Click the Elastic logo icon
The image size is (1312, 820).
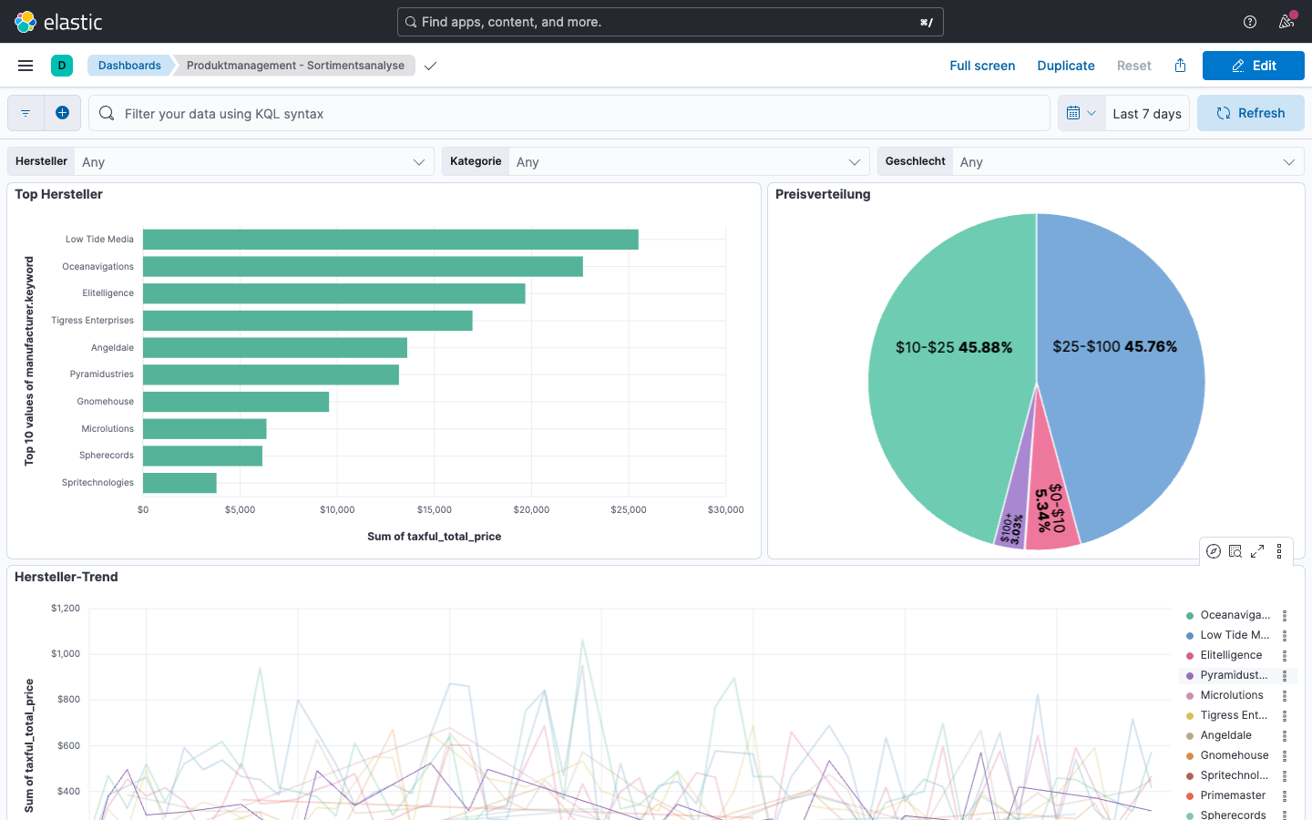[x=26, y=21]
